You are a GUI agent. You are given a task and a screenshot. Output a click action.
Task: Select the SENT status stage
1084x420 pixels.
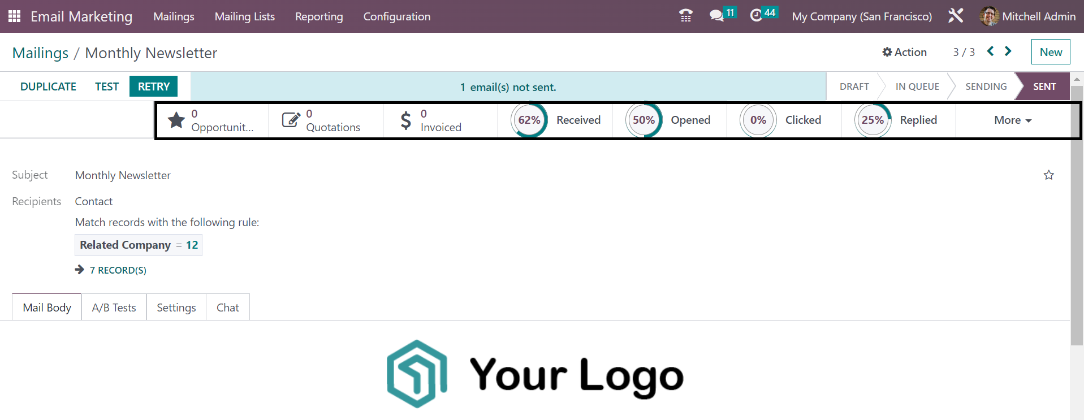tap(1044, 86)
